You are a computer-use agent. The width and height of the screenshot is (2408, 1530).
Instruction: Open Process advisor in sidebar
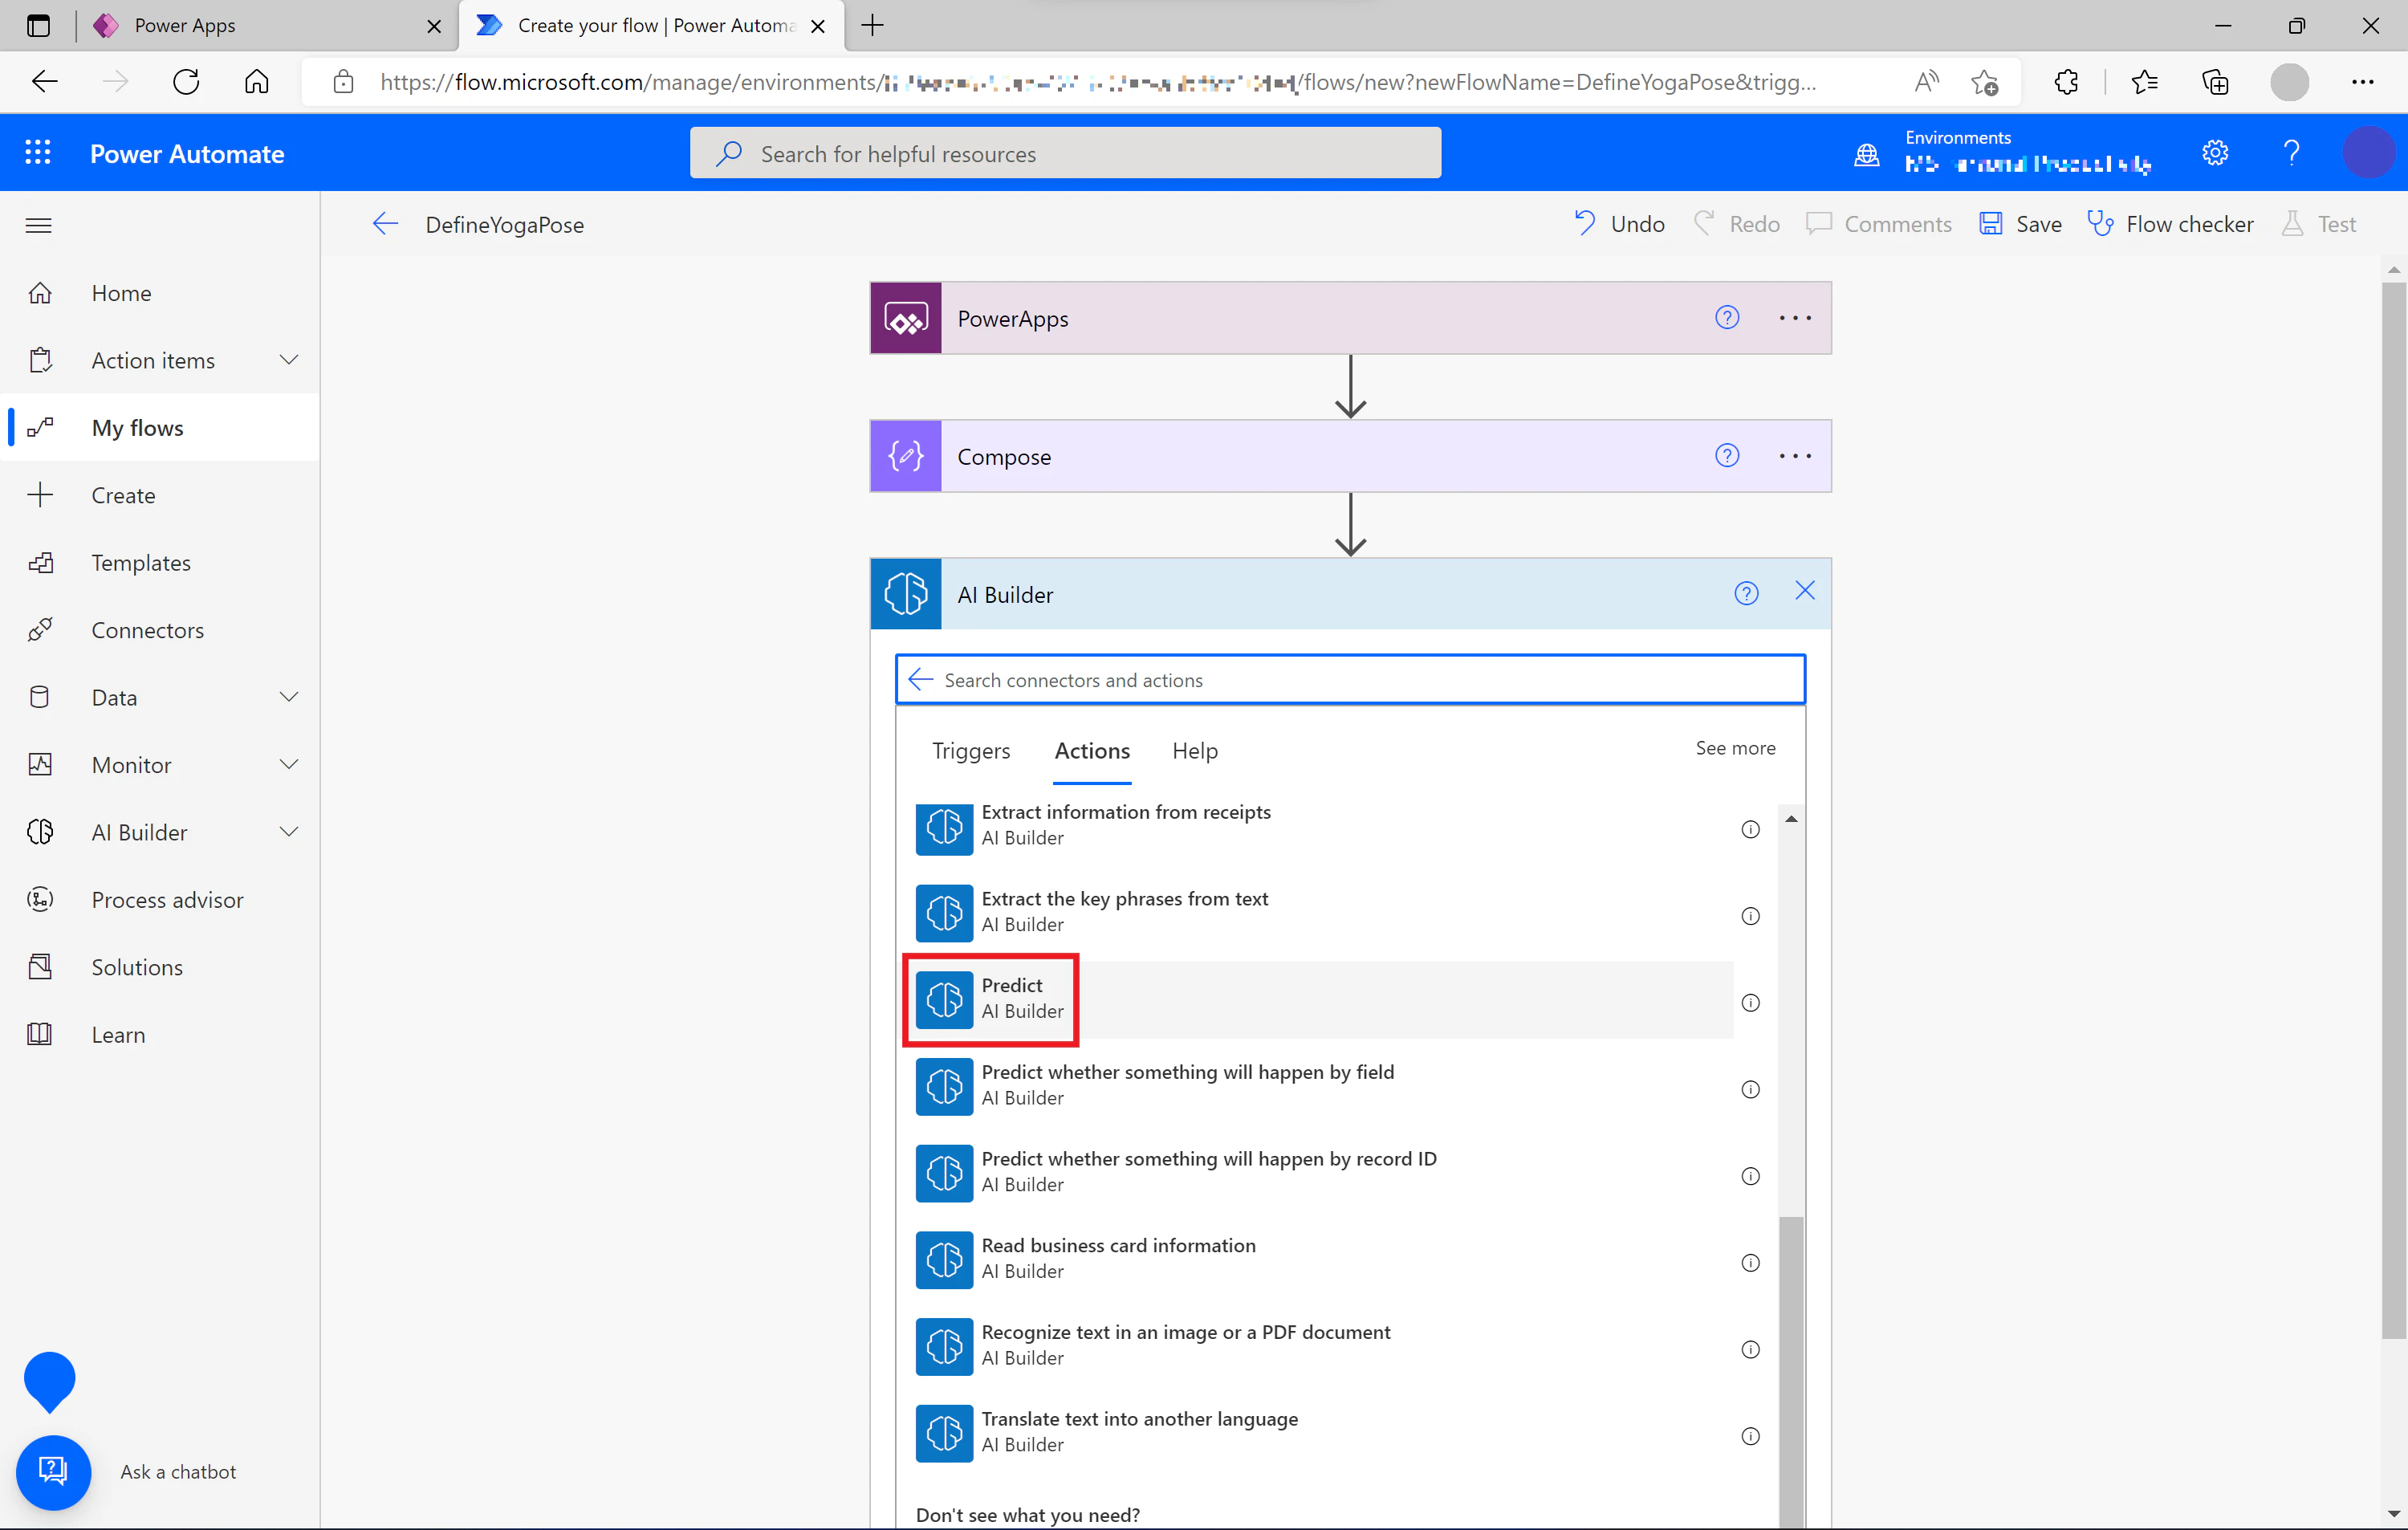click(x=160, y=899)
